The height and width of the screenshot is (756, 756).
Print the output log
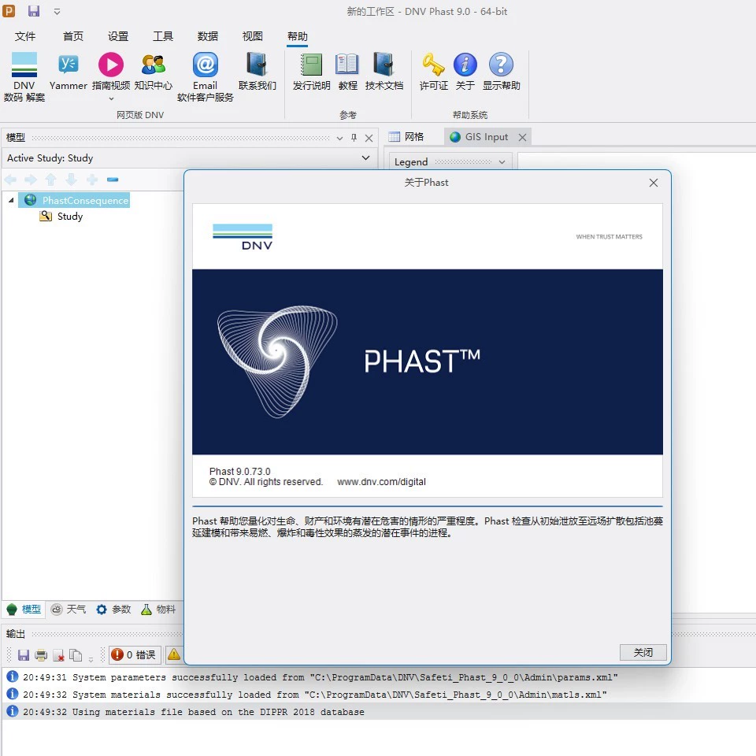pyautogui.click(x=41, y=654)
